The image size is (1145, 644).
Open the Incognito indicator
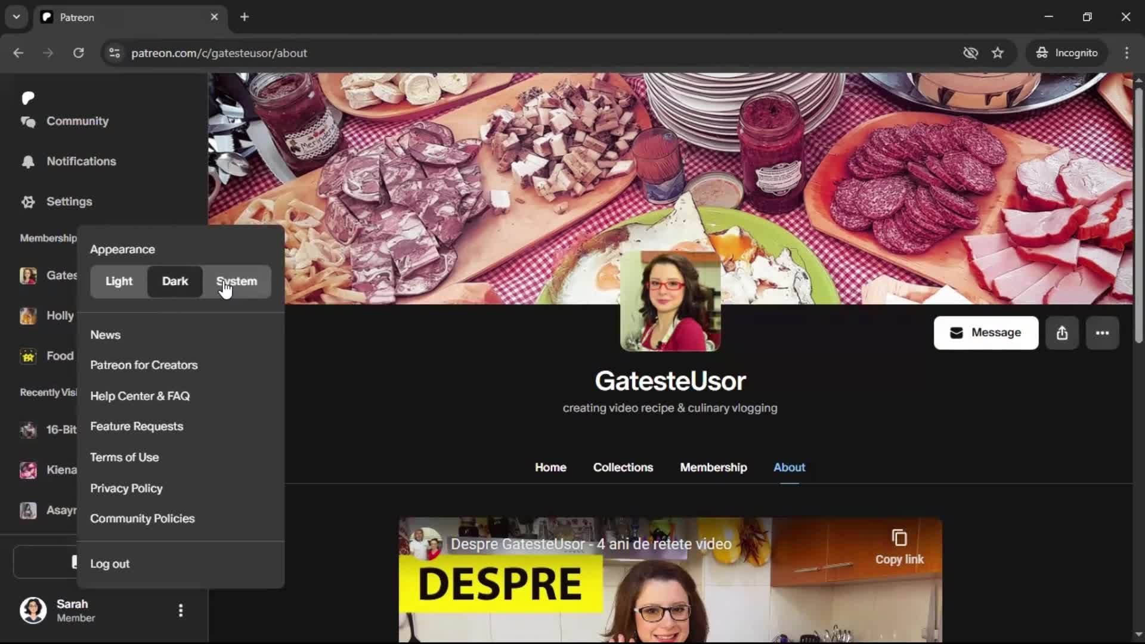point(1066,53)
